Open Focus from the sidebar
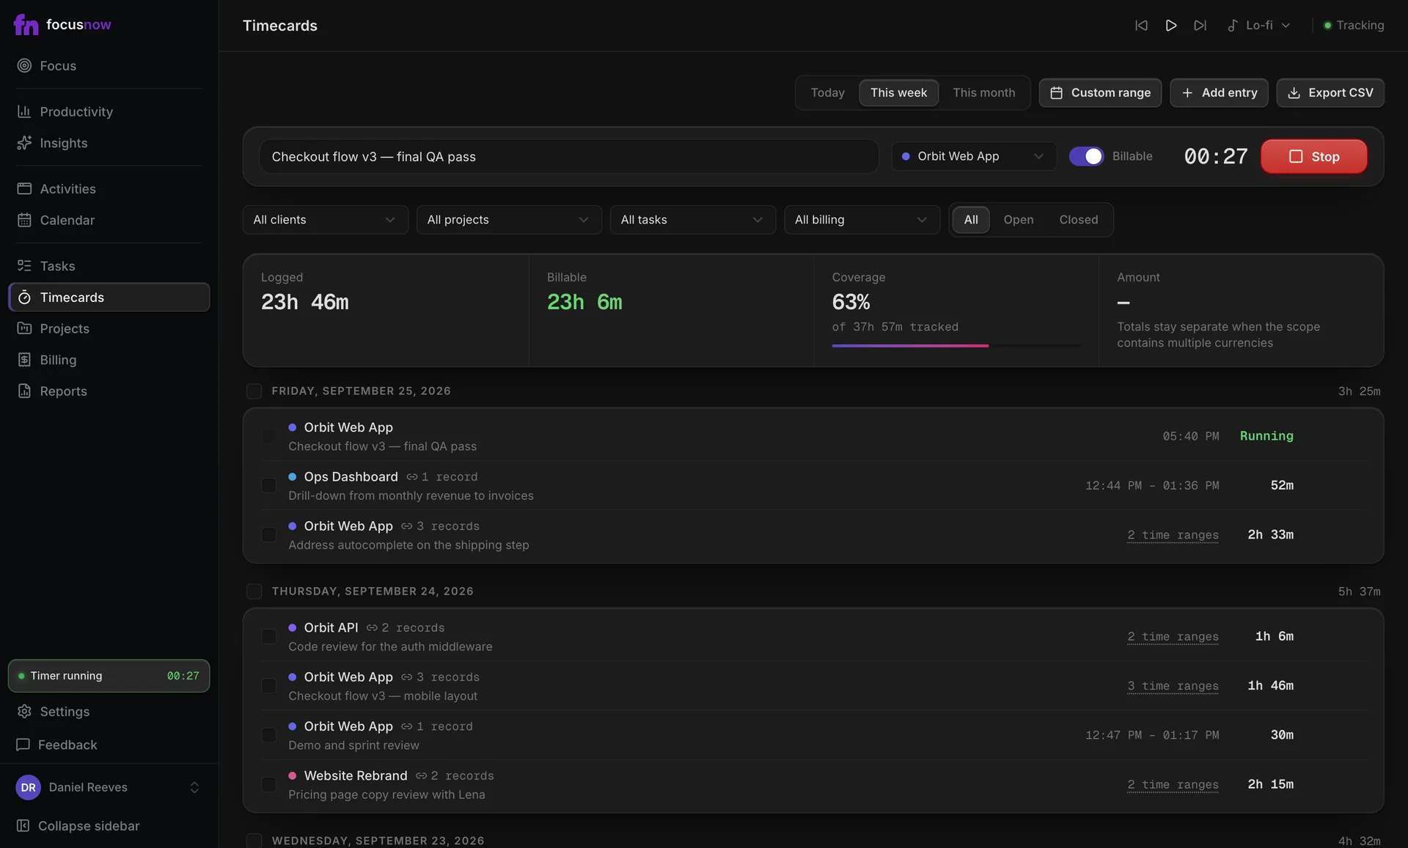This screenshot has height=848, width=1408. click(109, 65)
